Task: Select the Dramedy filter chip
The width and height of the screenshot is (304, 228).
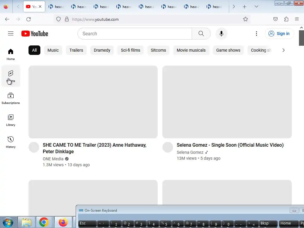Action: click(102, 50)
